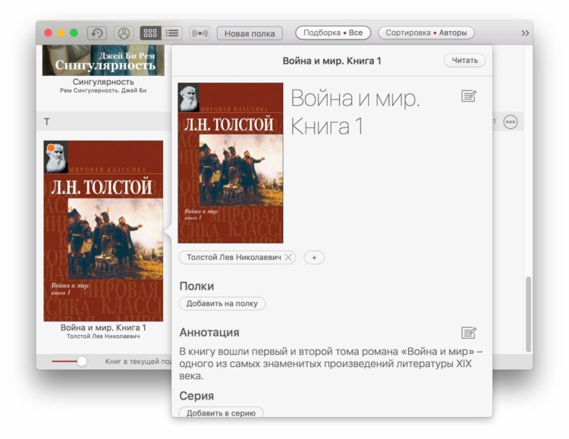
Task: Open the Подборка • Все dropdown
Action: pos(333,33)
